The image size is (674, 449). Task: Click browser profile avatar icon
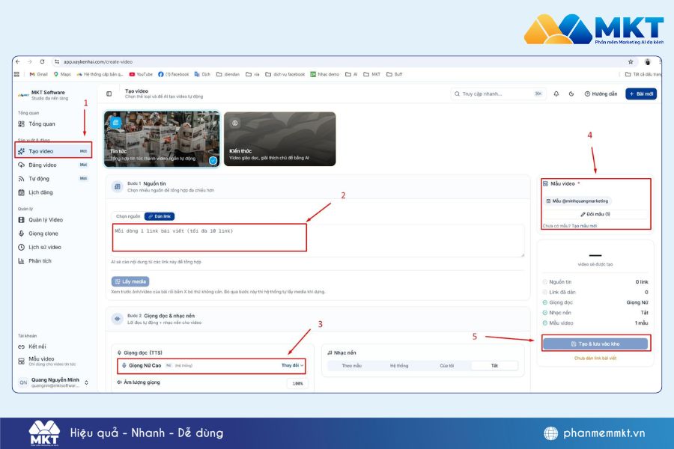point(648,62)
